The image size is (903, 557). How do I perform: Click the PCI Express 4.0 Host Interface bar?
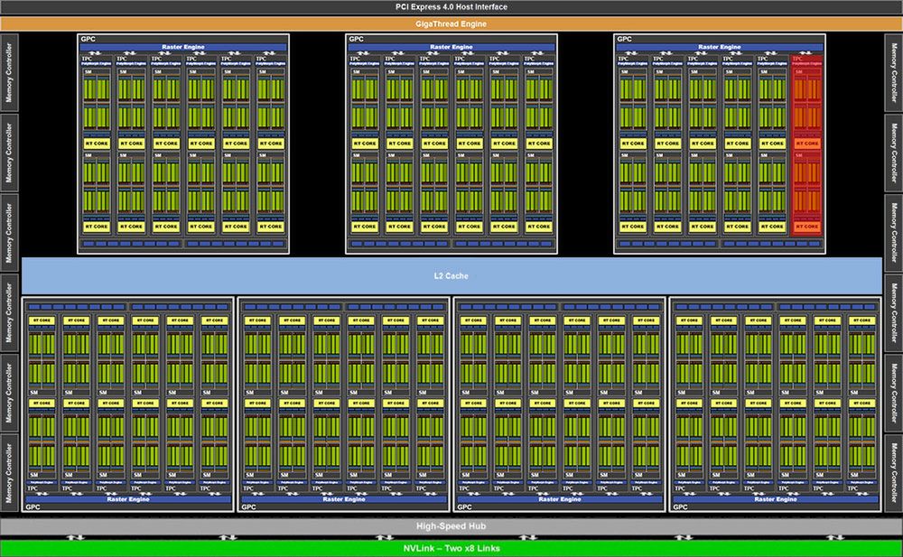451,7
